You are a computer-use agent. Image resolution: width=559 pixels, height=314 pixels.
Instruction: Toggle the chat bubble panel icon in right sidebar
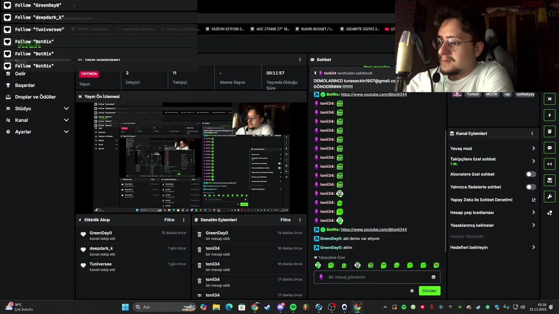549,148
